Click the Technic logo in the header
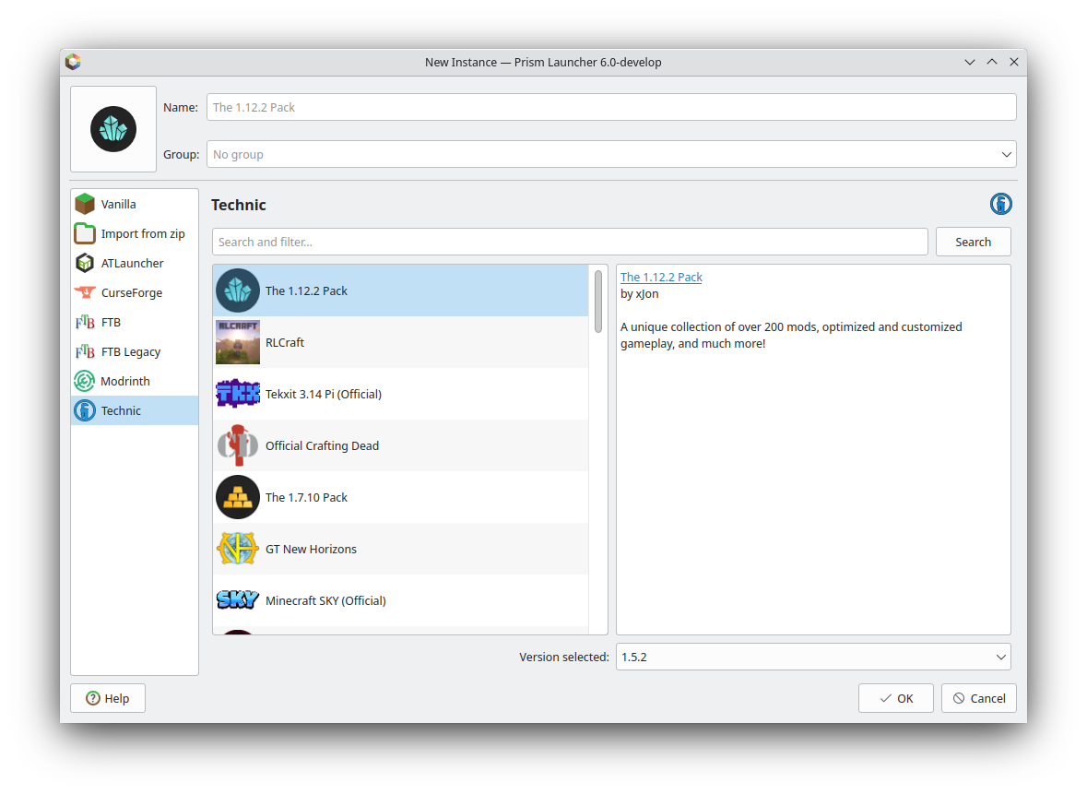Image resolution: width=1087 pixels, height=794 pixels. click(x=1001, y=203)
